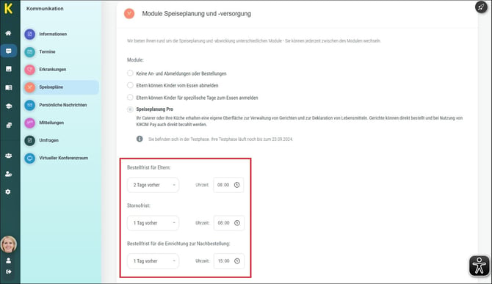Viewport: 492px width, 284px height.
Task: Select Eltern können Kinder vom Essen abmelden
Action: 130,85
